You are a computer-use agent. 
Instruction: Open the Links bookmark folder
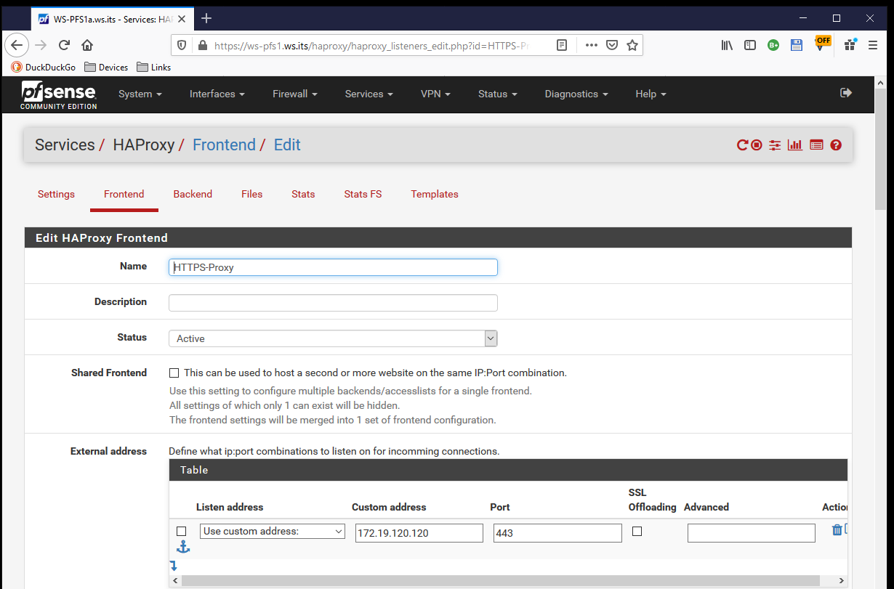[154, 67]
